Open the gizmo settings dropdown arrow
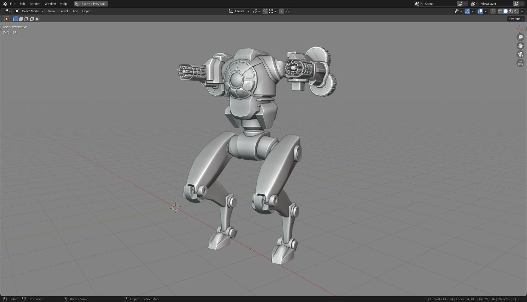The height and width of the screenshot is (302, 527). [473, 11]
